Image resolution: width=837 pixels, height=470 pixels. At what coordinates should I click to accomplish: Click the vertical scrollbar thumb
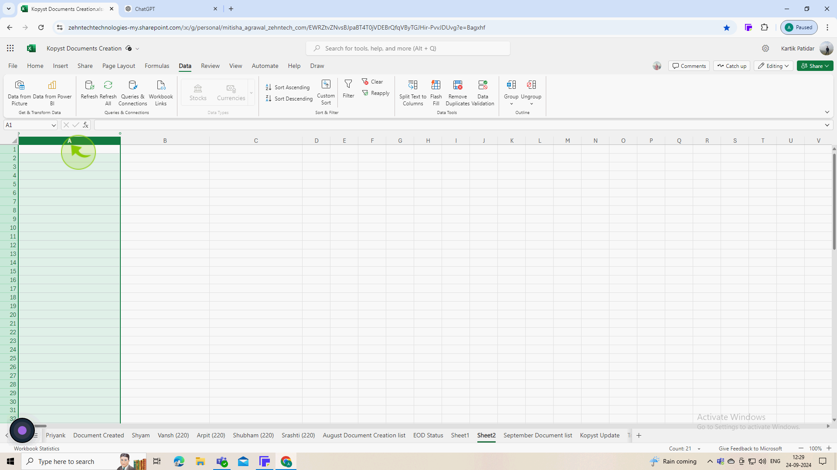tap(834, 201)
